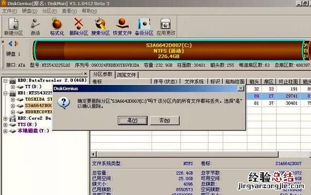Expand the TOSHIBA partition tree node

point(13,99)
